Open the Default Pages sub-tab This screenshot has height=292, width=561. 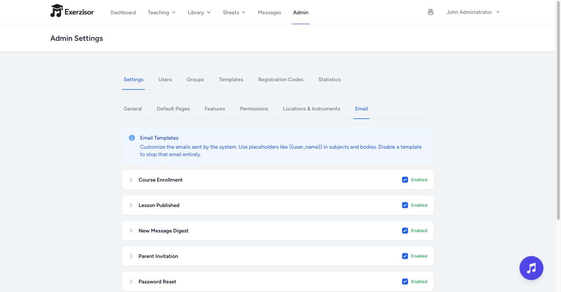(173, 109)
